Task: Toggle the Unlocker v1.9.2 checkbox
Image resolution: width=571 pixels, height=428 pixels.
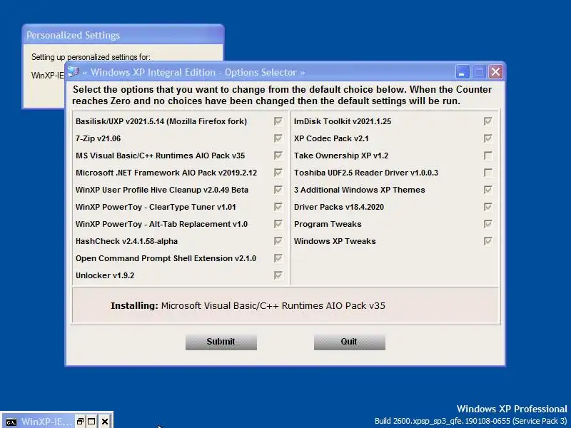Action: (x=278, y=275)
